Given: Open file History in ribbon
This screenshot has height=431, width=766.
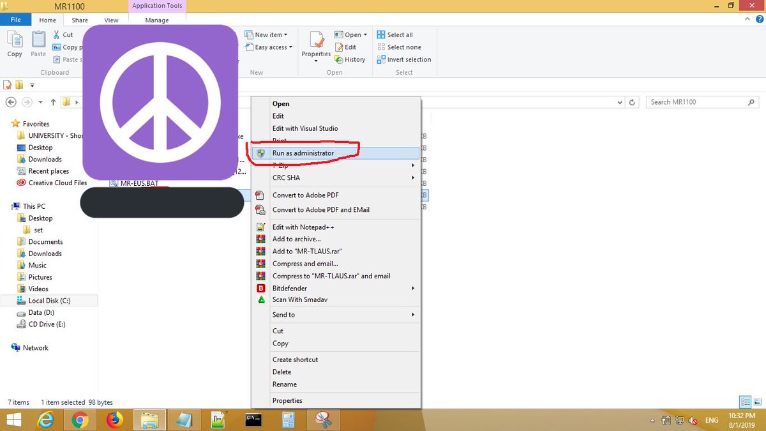Looking at the screenshot, I should tap(350, 59).
